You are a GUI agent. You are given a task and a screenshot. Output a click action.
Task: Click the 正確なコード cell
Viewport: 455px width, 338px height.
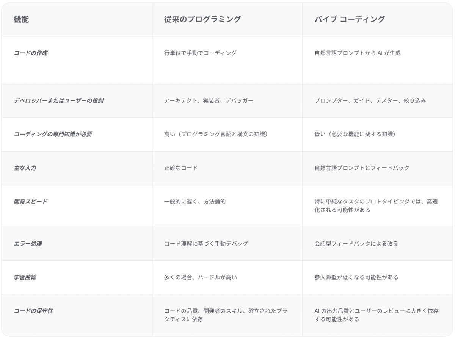coord(181,168)
